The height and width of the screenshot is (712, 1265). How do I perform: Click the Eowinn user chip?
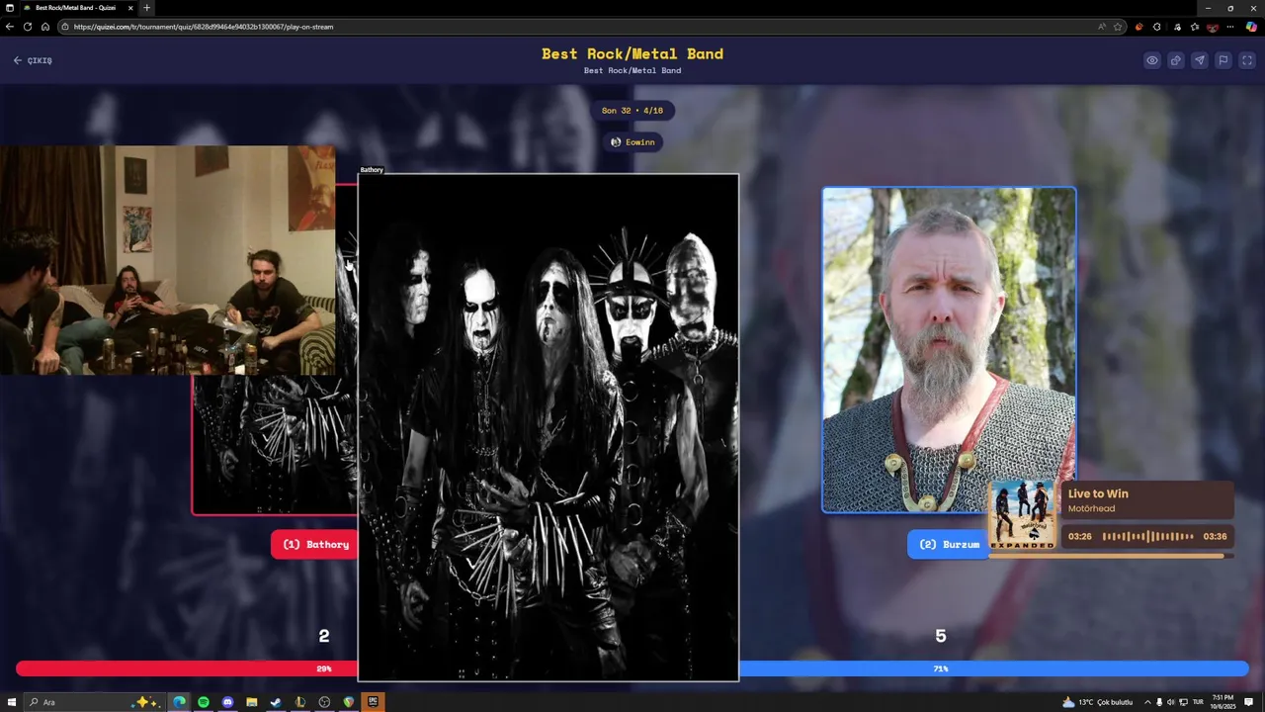(632, 142)
